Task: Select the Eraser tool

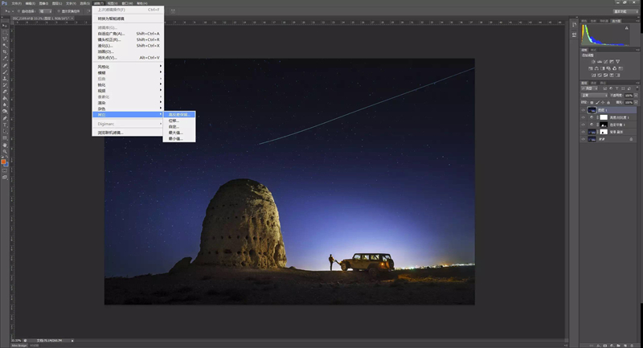Action: (5, 92)
